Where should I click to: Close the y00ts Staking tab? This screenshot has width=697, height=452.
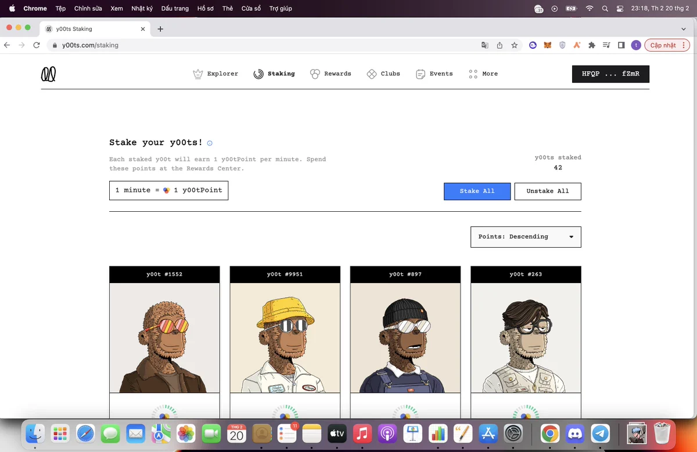coord(143,29)
